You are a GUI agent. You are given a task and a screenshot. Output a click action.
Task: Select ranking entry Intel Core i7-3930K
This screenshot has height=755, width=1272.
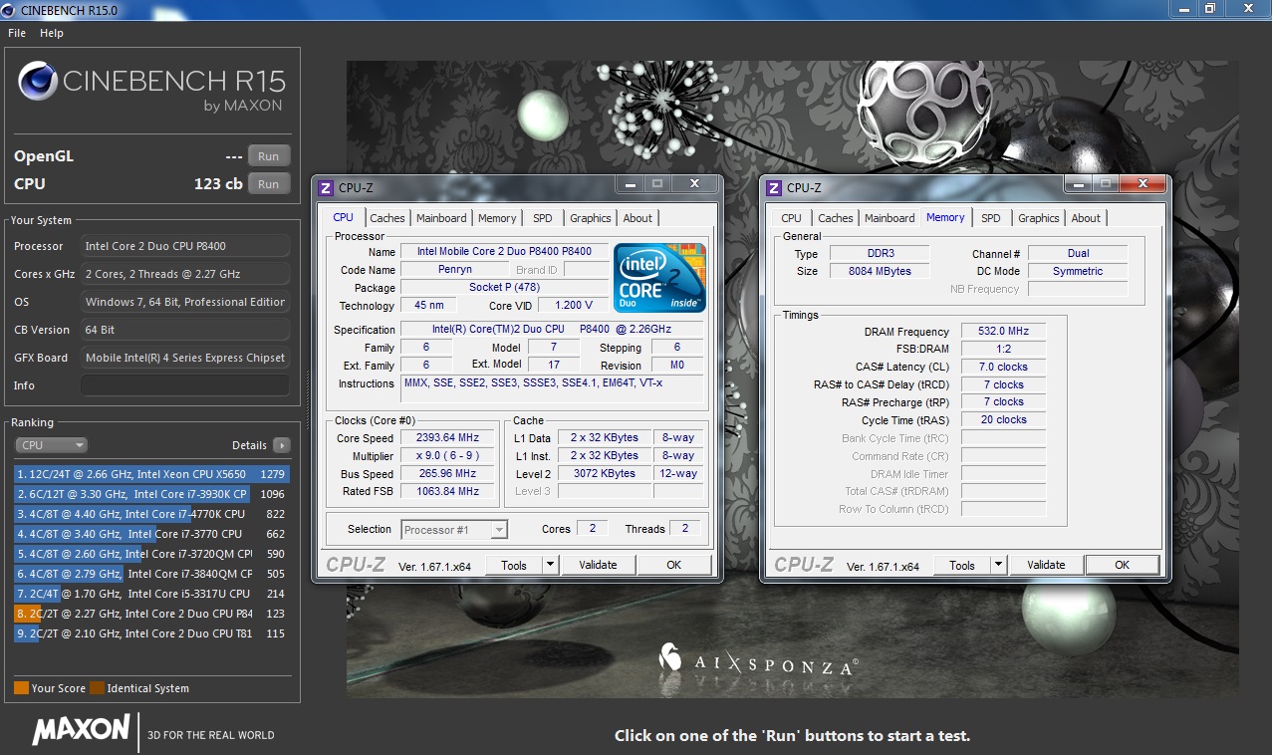(152, 494)
